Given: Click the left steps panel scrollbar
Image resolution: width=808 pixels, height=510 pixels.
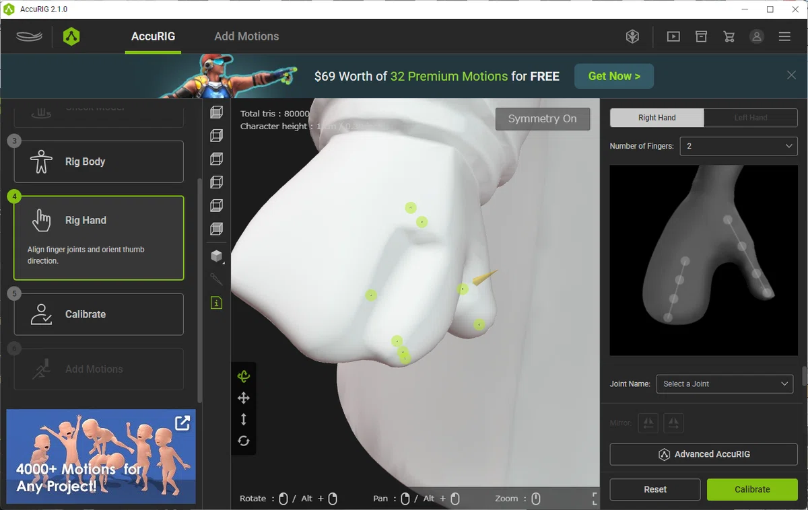Looking at the screenshot, I should [x=199, y=289].
